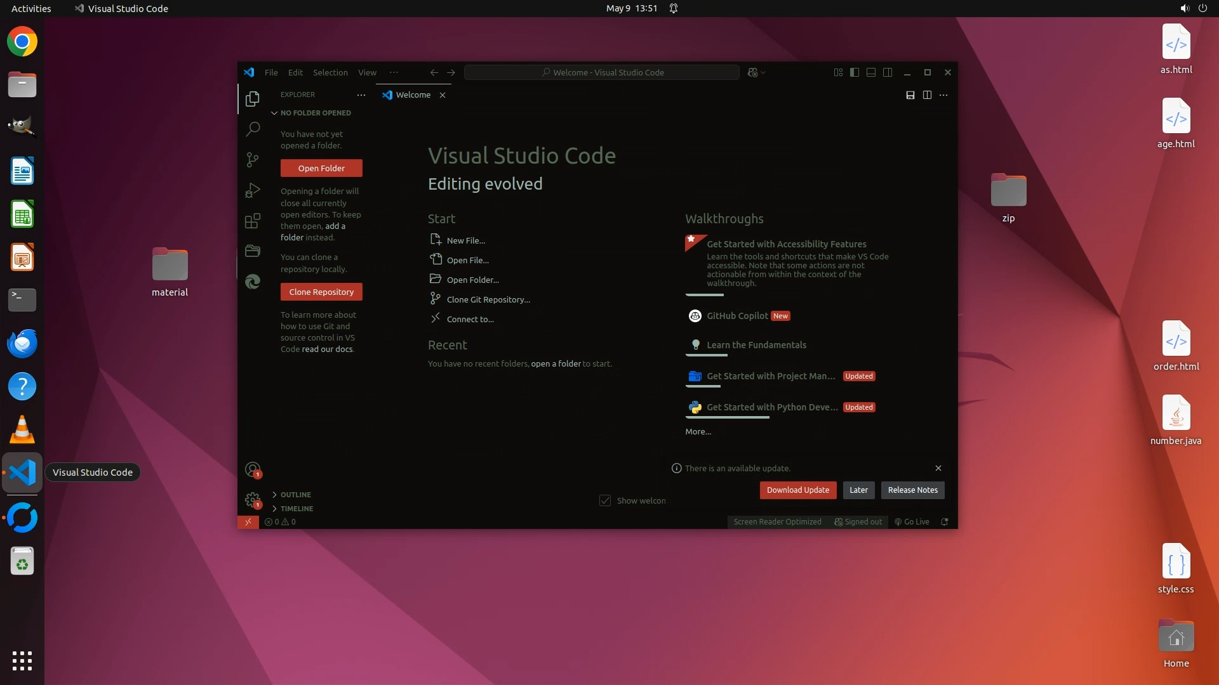
Task: Expand the TIMELINE section
Action: pyautogui.click(x=296, y=509)
